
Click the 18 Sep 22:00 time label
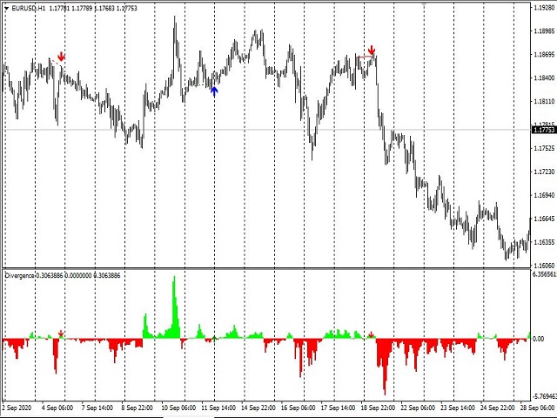[377, 407]
